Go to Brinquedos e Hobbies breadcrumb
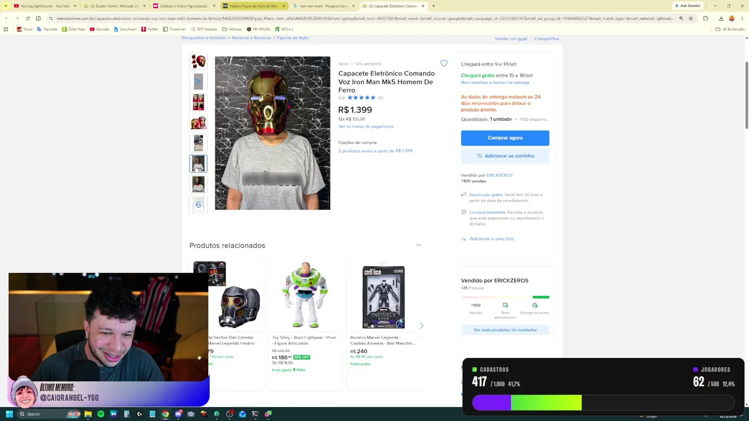This screenshot has height=421, width=749. pyautogui.click(x=204, y=38)
